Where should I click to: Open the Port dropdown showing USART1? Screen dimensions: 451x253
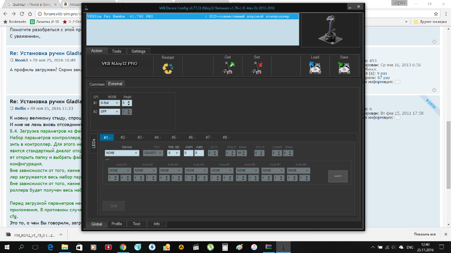pos(153,153)
